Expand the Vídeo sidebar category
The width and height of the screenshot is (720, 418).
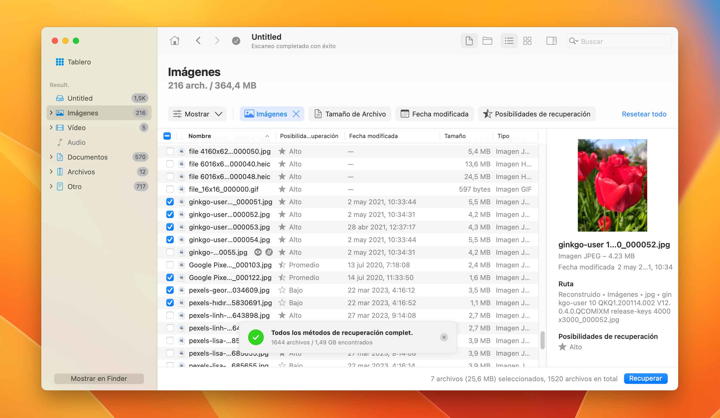(51, 128)
